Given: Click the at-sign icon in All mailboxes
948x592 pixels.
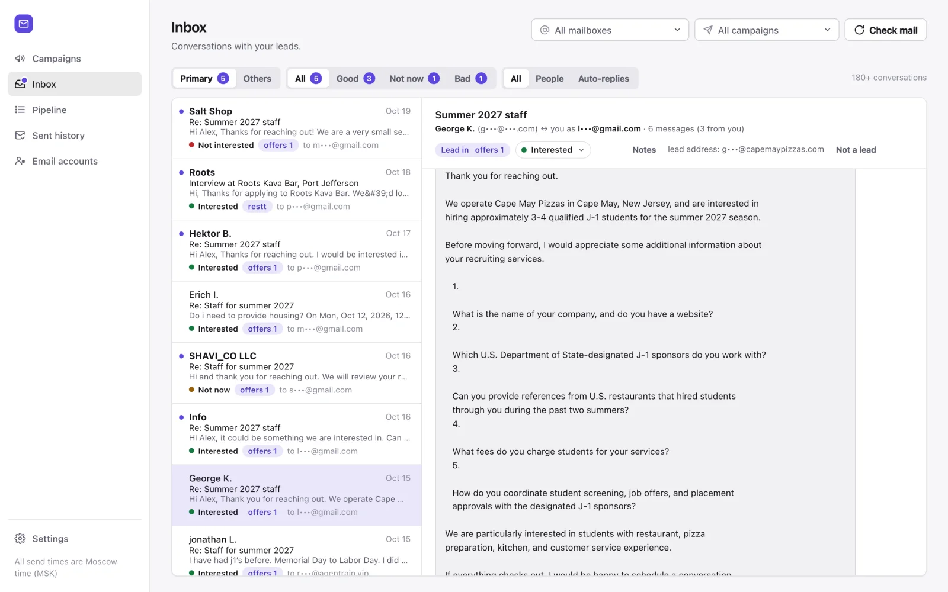Looking at the screenshot, I should click(x=545, y=30).
